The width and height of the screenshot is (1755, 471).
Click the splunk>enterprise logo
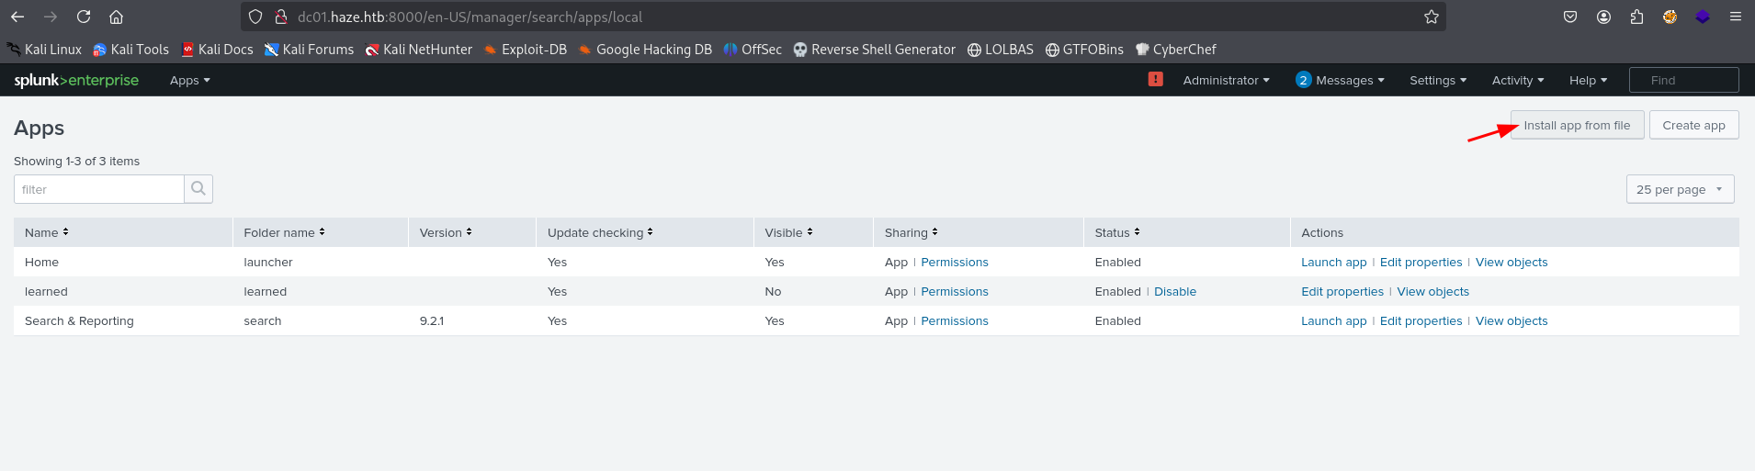pyautogui.click(x=76, y=80)
